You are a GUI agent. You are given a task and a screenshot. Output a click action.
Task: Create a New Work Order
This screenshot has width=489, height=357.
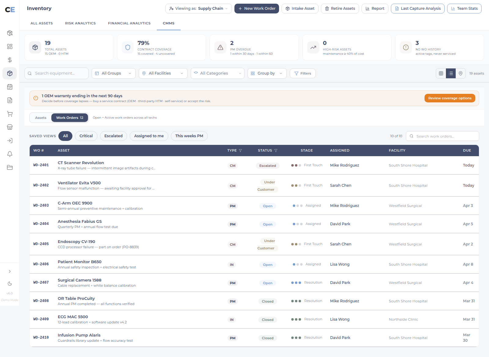257,9
